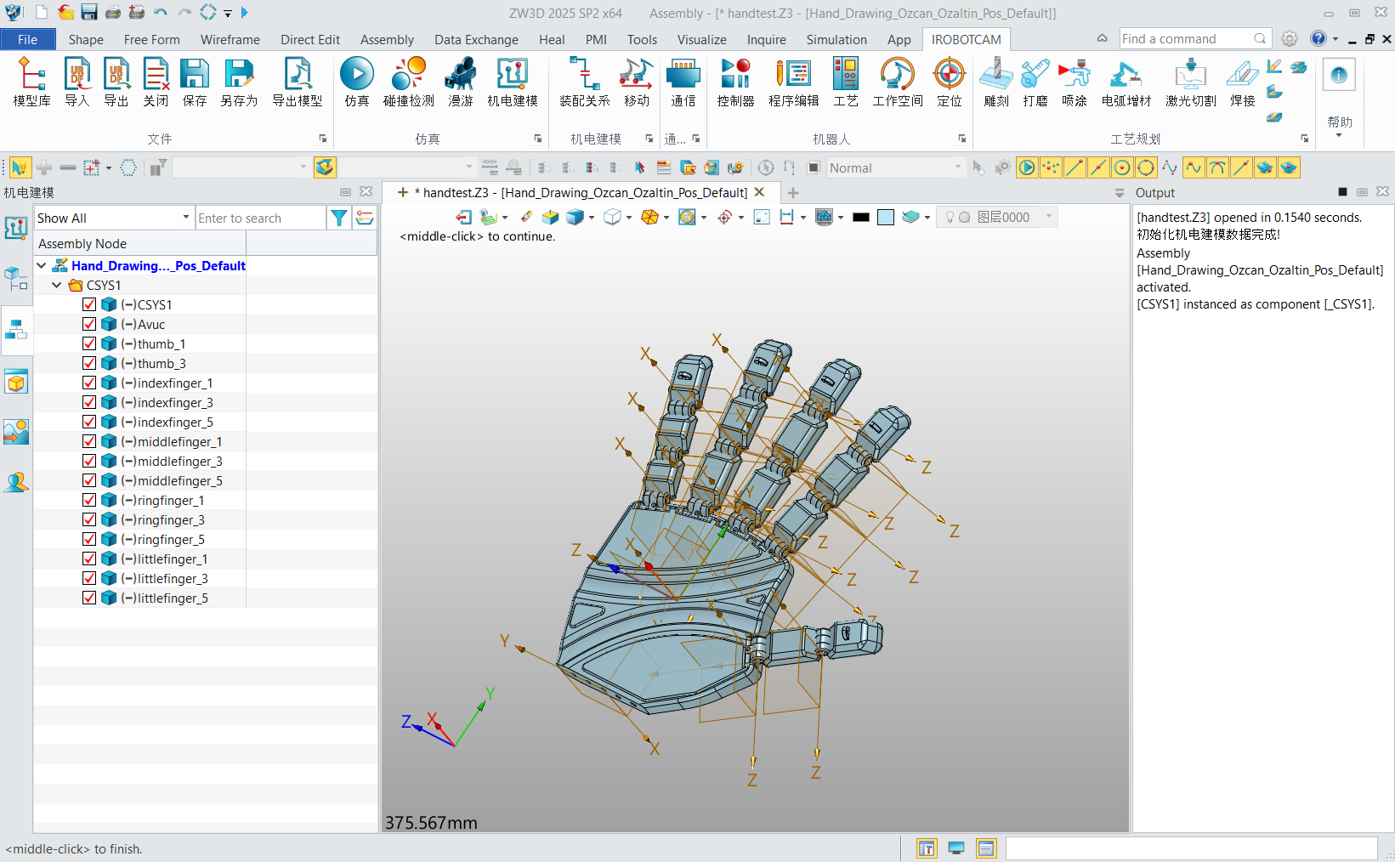
Task: Click the Find a command search box
Action: coord(1185,39)
